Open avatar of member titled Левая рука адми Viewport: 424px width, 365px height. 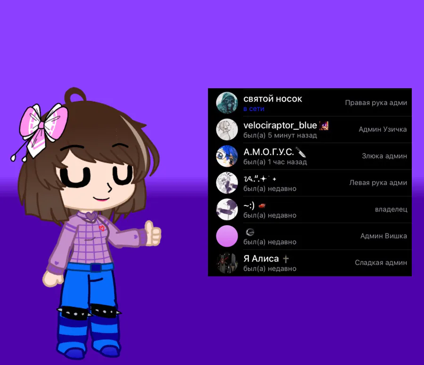227,183
